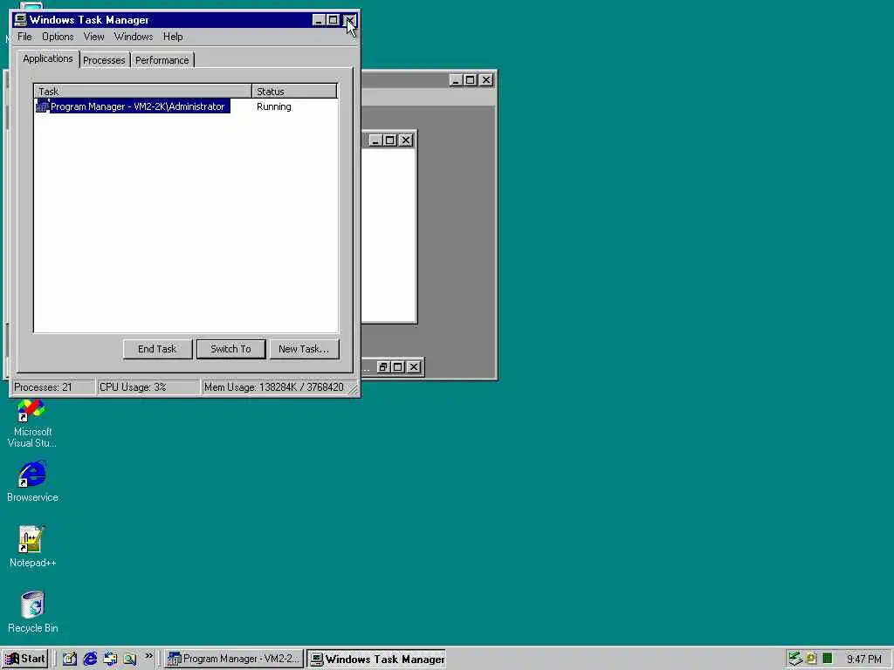The width and height of the screenshot is (894, 670).
Task: Switch to the Performance tab
Action: point(162,60)
